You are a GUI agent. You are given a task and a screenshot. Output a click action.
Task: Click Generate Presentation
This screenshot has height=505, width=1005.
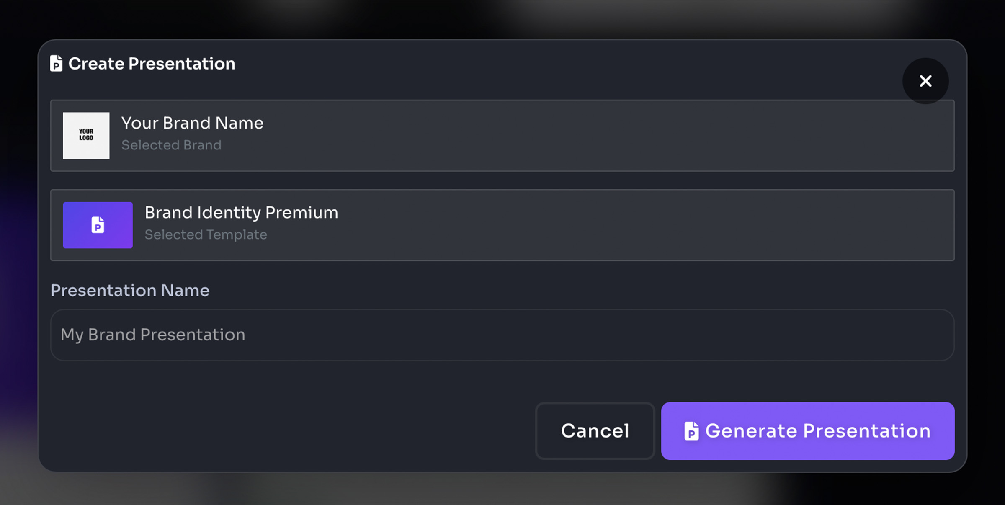[x=807, y=431]
